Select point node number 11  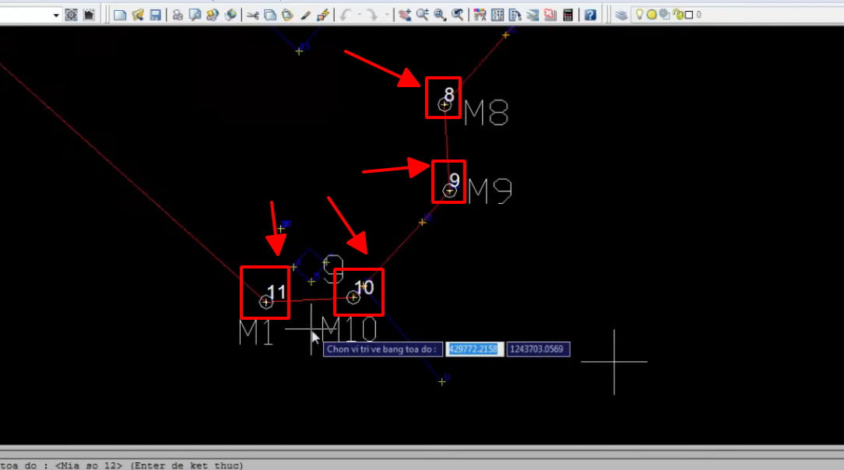pos(266,302)
